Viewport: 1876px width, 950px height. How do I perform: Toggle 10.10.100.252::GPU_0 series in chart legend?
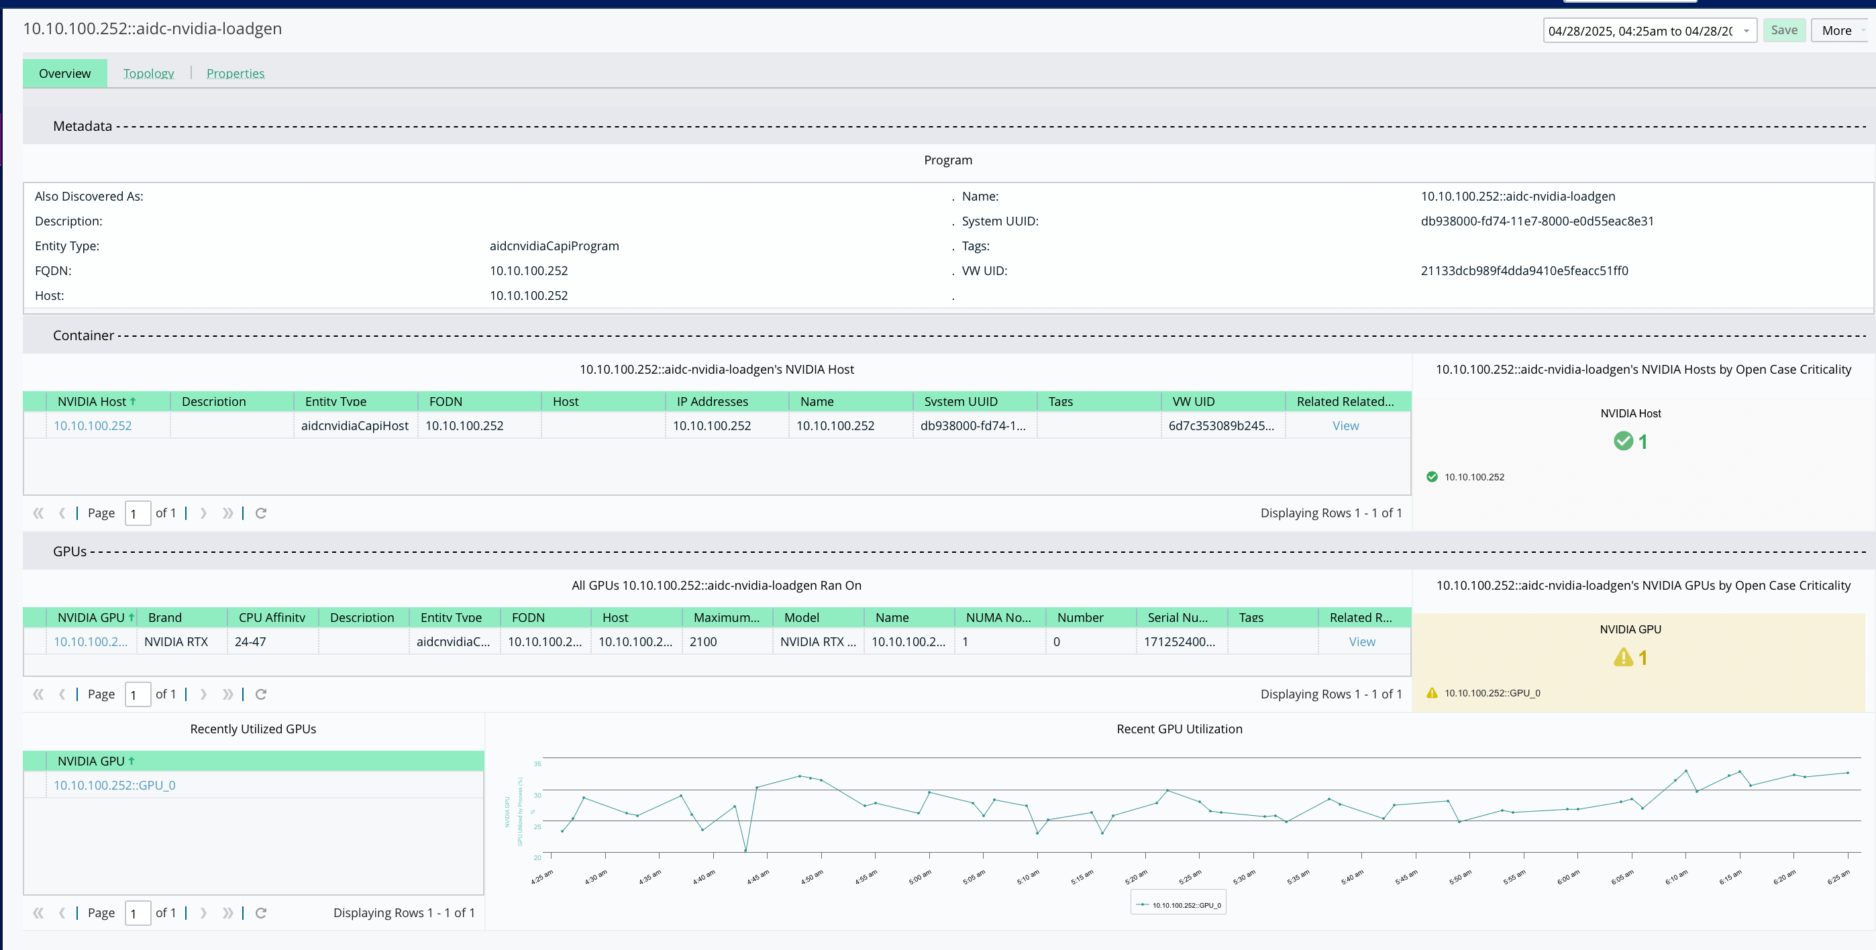1179,905
